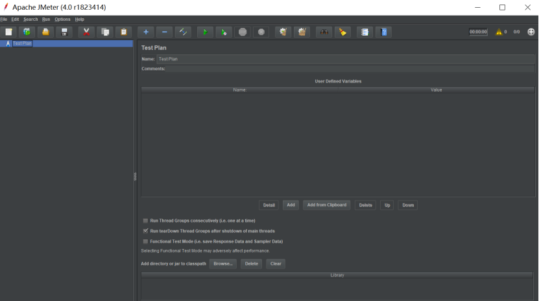
Task: Click the New test plan icon
Action: pos(9,32)
